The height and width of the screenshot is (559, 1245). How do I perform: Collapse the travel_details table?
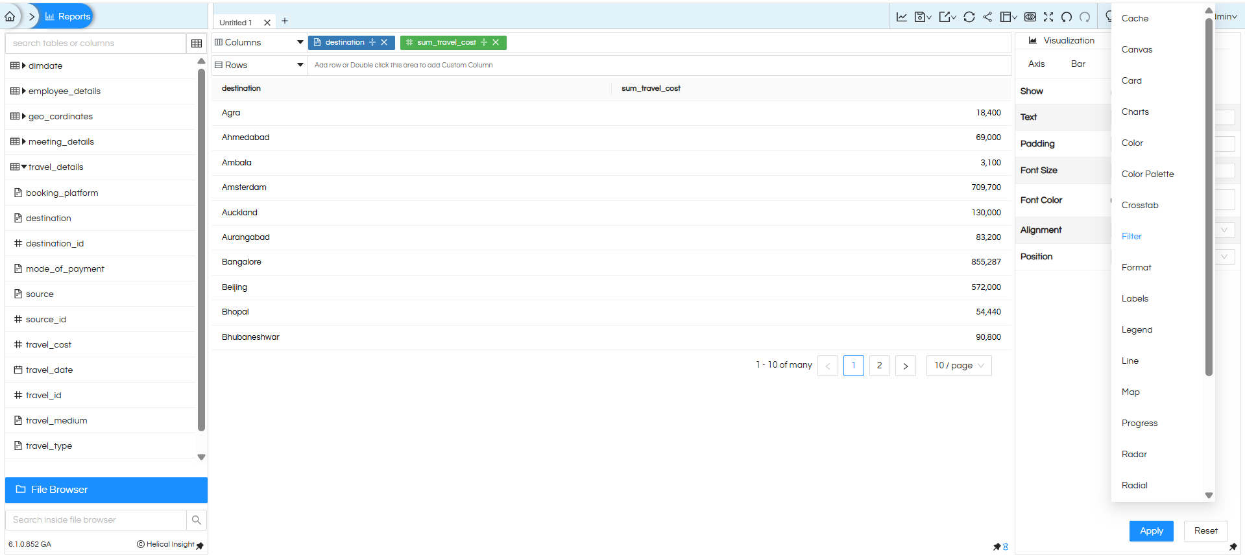click(24, 167)
